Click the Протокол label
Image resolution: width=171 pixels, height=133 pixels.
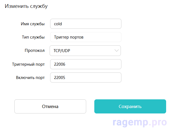tap(34, 50)
